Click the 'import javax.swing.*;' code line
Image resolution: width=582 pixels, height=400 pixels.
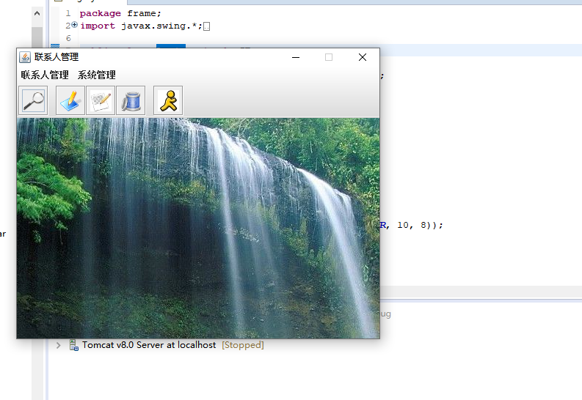tap(141, 26)
